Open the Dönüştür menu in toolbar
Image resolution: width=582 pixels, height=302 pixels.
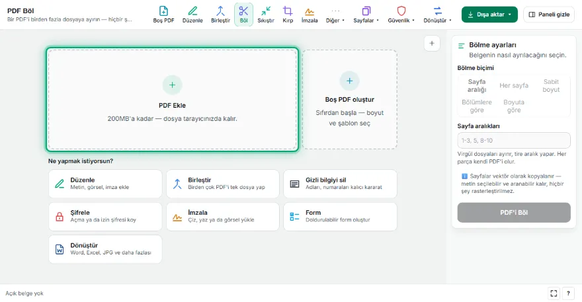pyautogui.click(x=438, y=15)
